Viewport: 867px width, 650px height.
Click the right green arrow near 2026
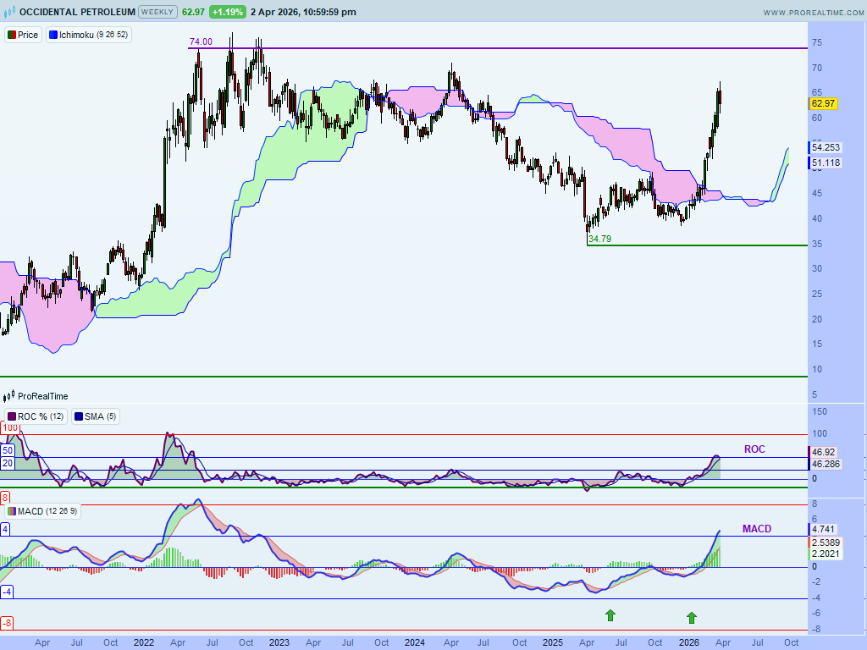[x=692, y=617]
